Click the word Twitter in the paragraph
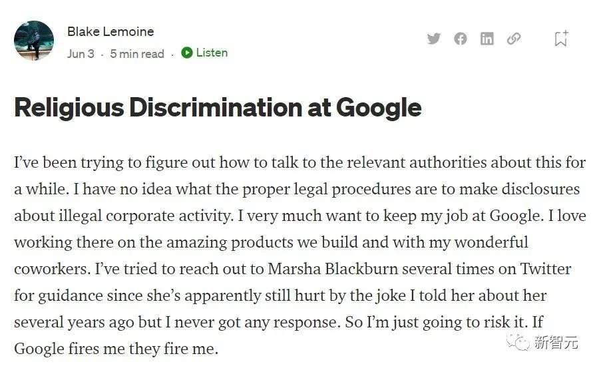597x368 pixels. tap(546, 269)
